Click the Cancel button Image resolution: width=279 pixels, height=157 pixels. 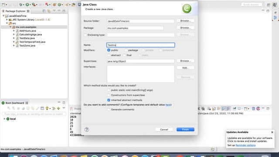click(164, 130)
